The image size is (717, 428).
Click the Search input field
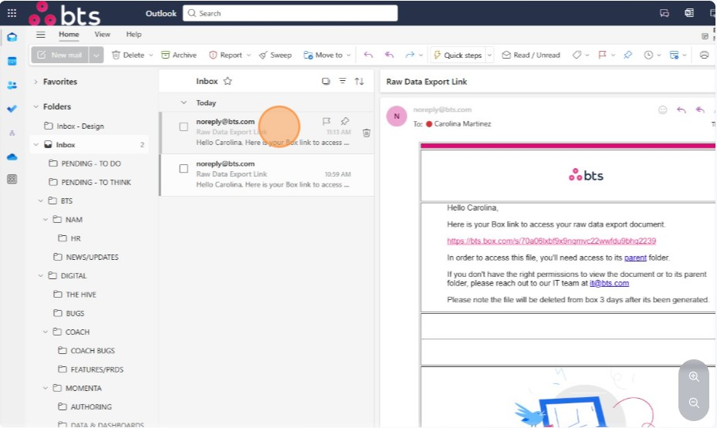click(290, 13)
